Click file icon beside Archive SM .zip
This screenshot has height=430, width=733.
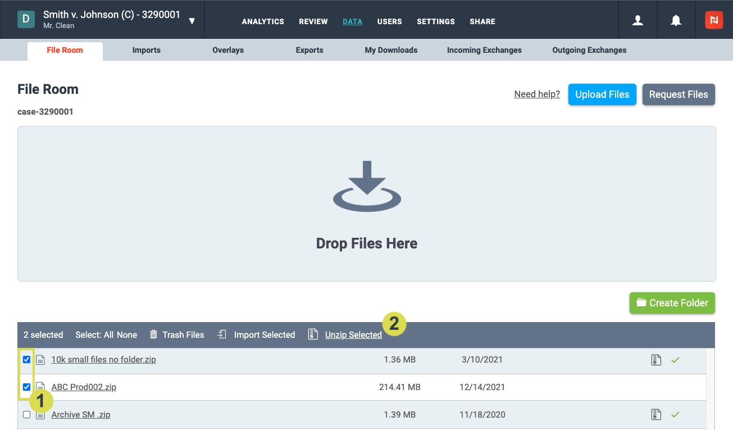point(40,415)
